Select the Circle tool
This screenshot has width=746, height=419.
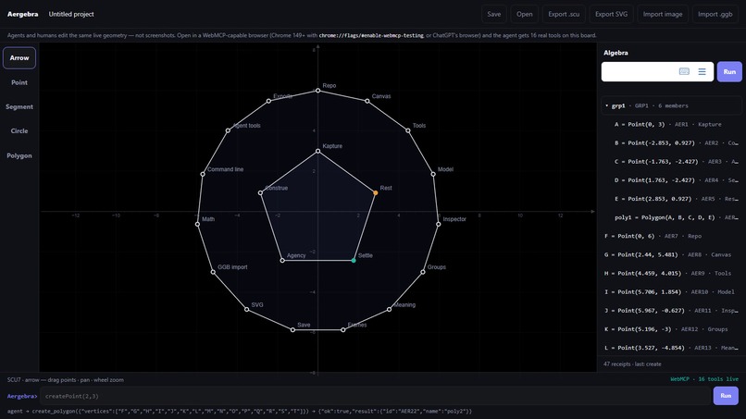point(19,130)
